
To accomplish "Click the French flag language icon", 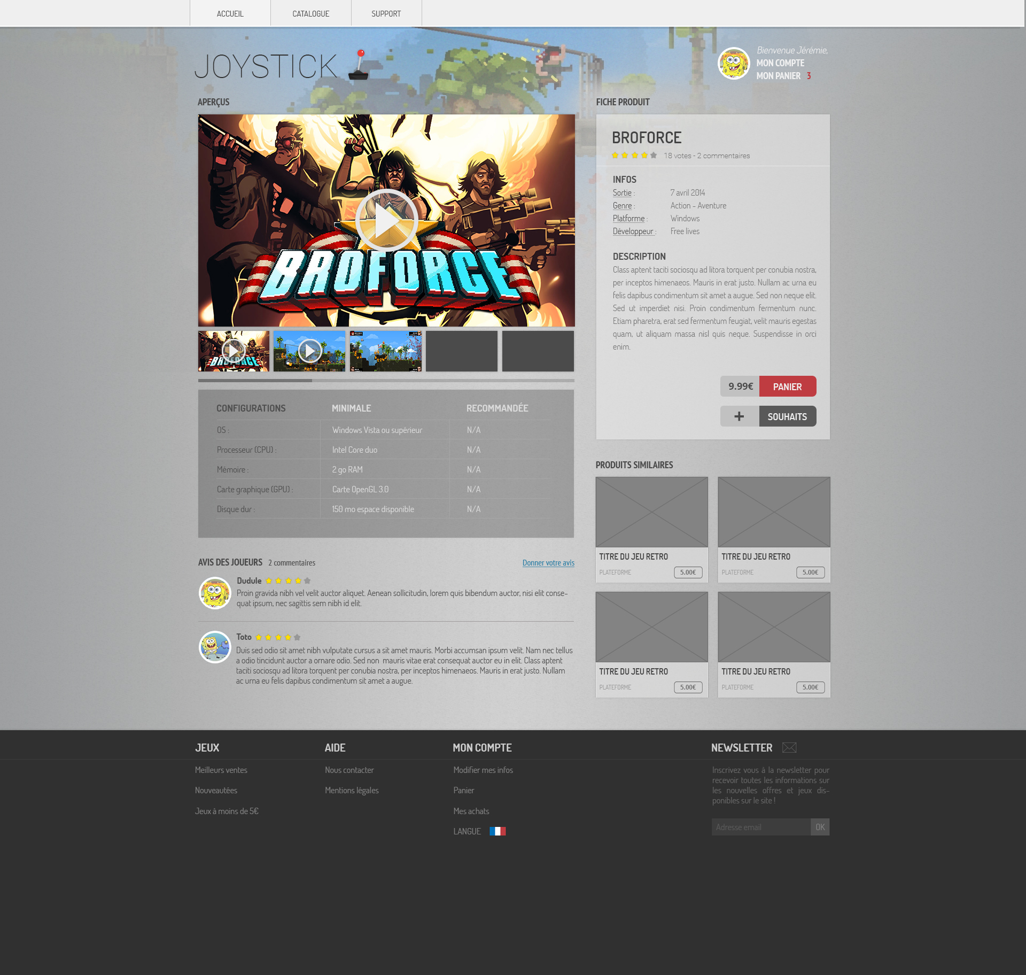I will [497, 831].
